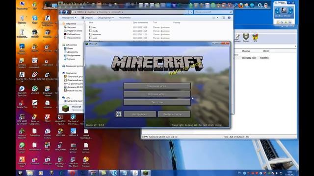Open the Opera browser taskbar icon

point(72,173)
